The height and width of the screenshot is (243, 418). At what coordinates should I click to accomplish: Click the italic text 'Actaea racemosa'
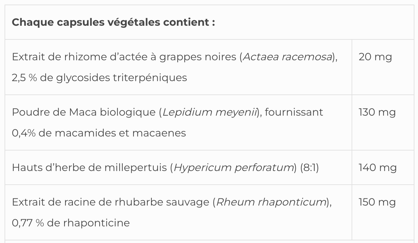click(x=287, y=57)
